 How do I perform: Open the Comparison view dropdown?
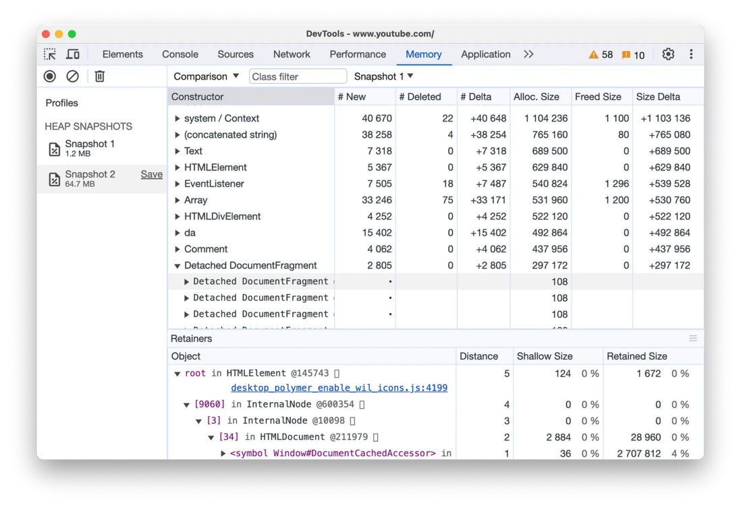206,76
